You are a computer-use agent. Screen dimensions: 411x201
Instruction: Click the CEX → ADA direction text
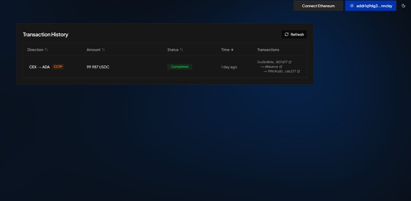[x=39, y=67]
